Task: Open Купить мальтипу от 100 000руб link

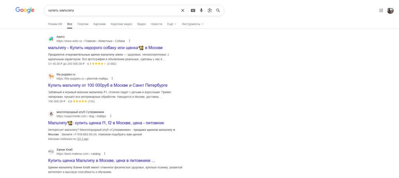Action: [108, 85]
